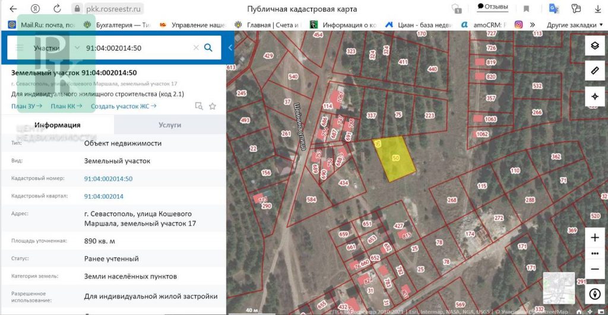The image size is (608, 315).
Task: Click parcel 434 on the map
Action: (x=344, y=183)
